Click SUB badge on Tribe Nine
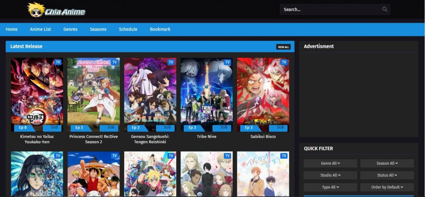This screenshot has height=197, width=425. (222, 128)
